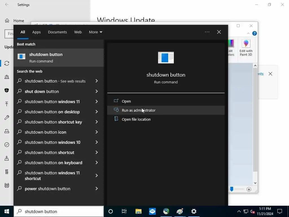Switch to the Apps search tab
Image resolution: width=289 pixels, height=217 pixels.
[36, 32]
